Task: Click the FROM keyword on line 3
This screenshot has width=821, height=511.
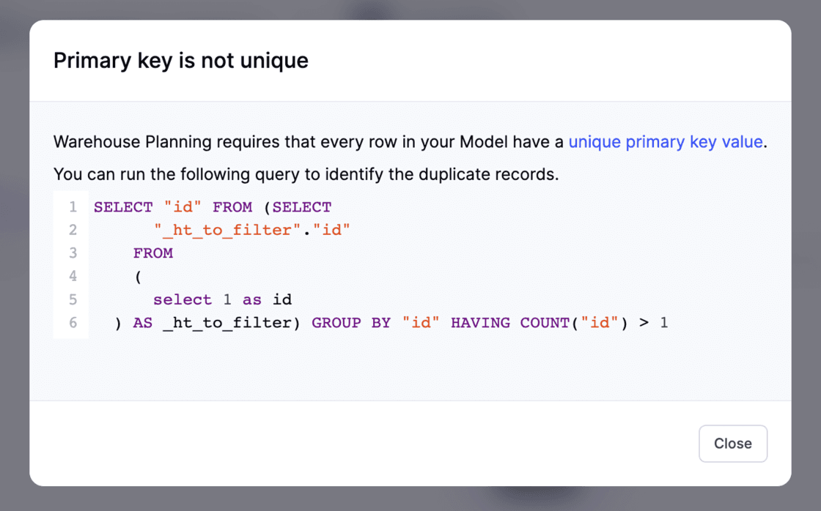Action: 152,253
